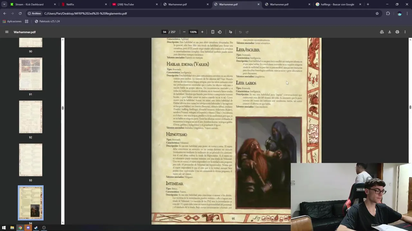Open Steam from the taskbar
Viewport: 412px width, 231px height.
pyautogui.click(x=36, y=228)
